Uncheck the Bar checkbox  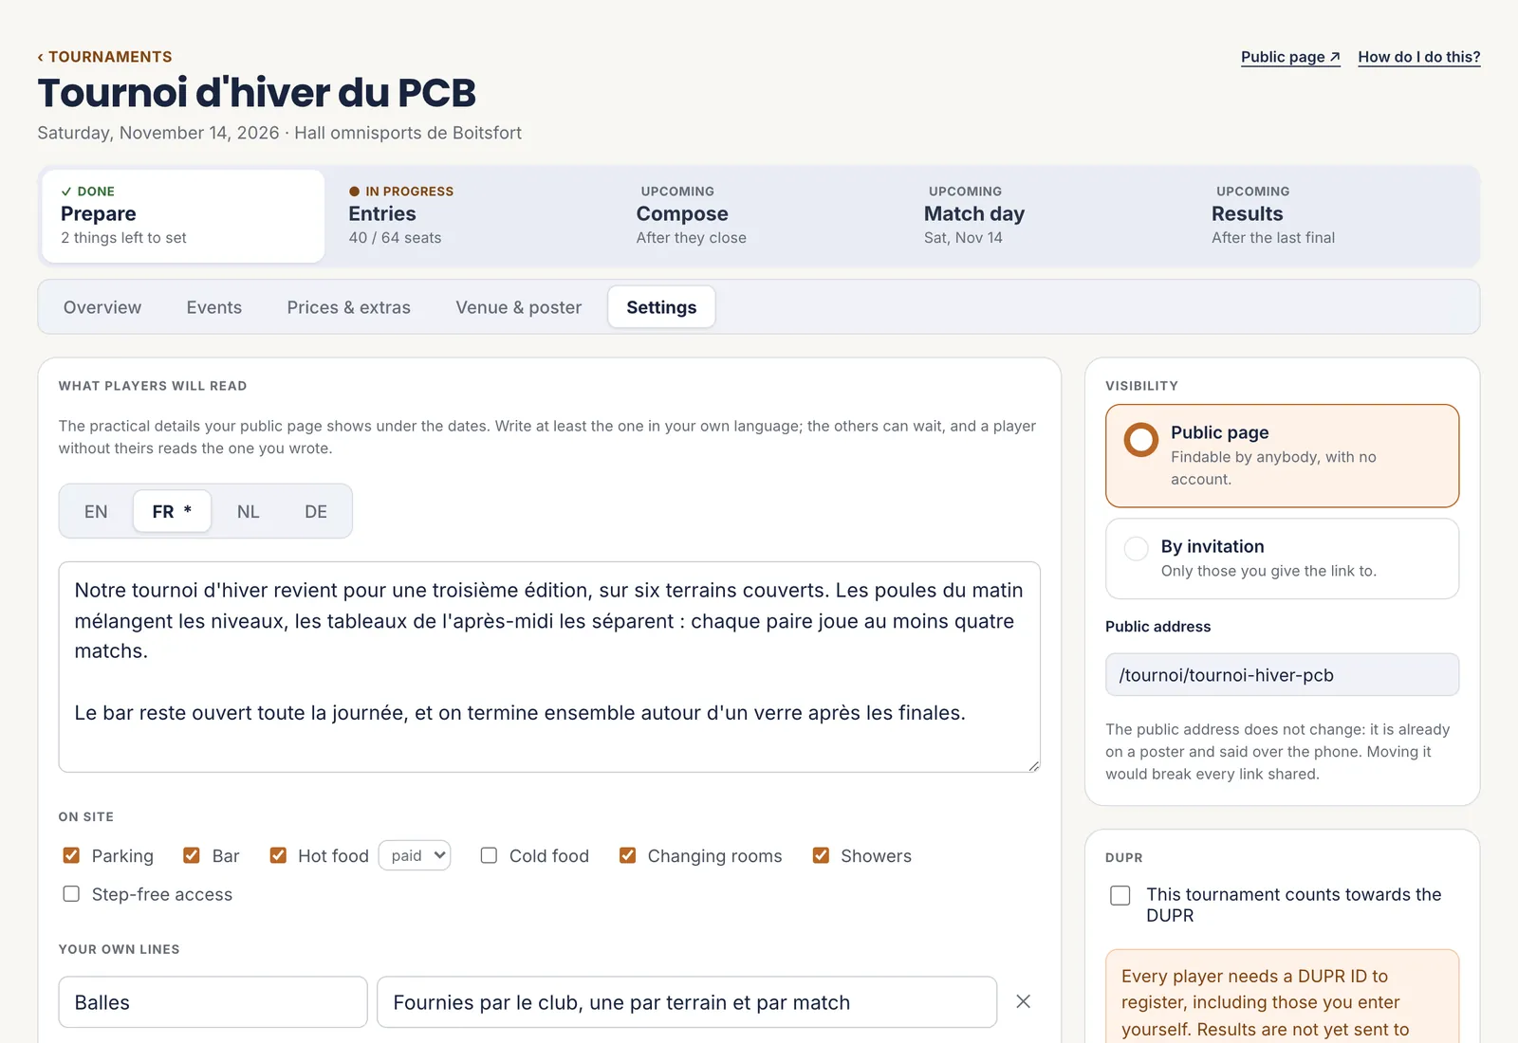(x=192, y=855)
